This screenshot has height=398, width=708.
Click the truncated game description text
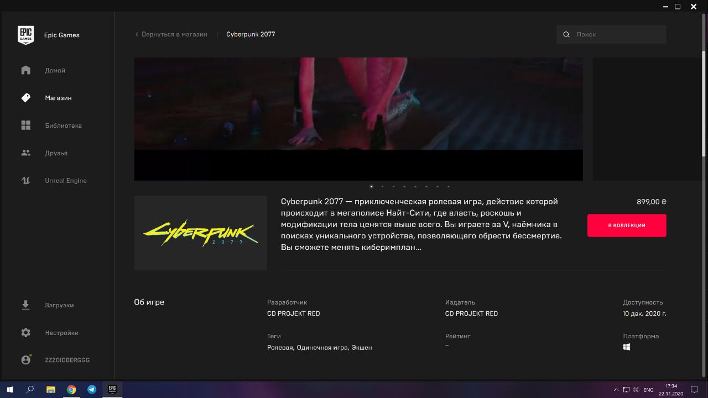tap(421, 224)
